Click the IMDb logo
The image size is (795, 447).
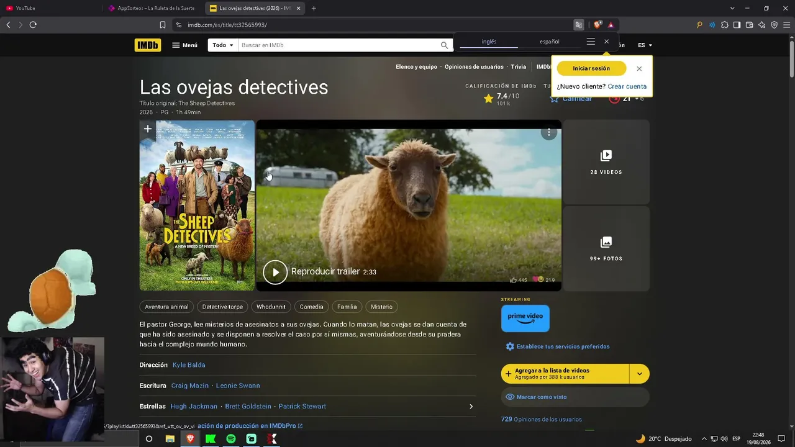tap(147, 45)
